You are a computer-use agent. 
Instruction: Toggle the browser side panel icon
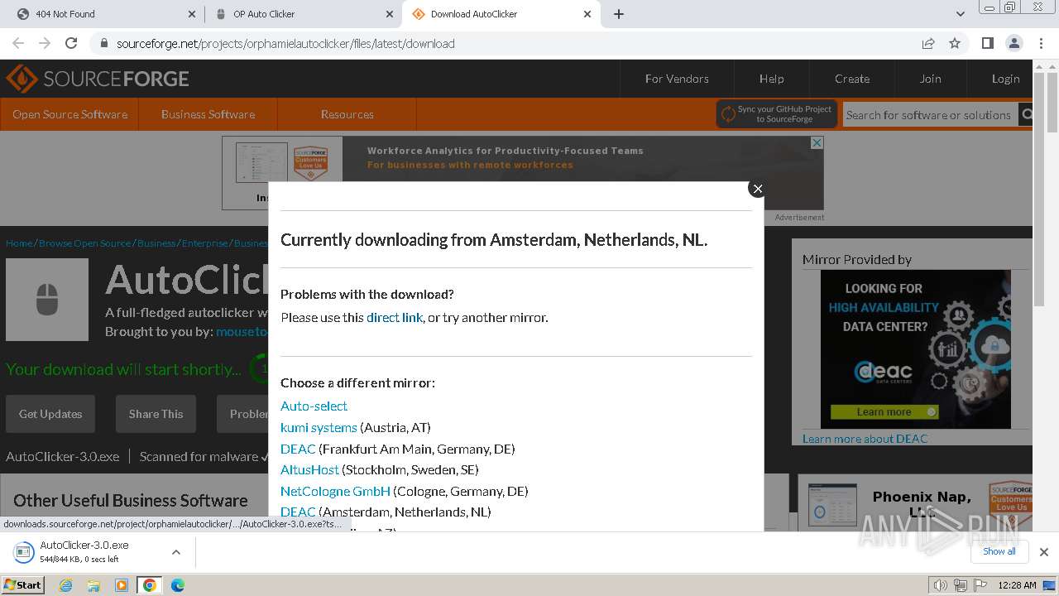(x=987, y=43)
